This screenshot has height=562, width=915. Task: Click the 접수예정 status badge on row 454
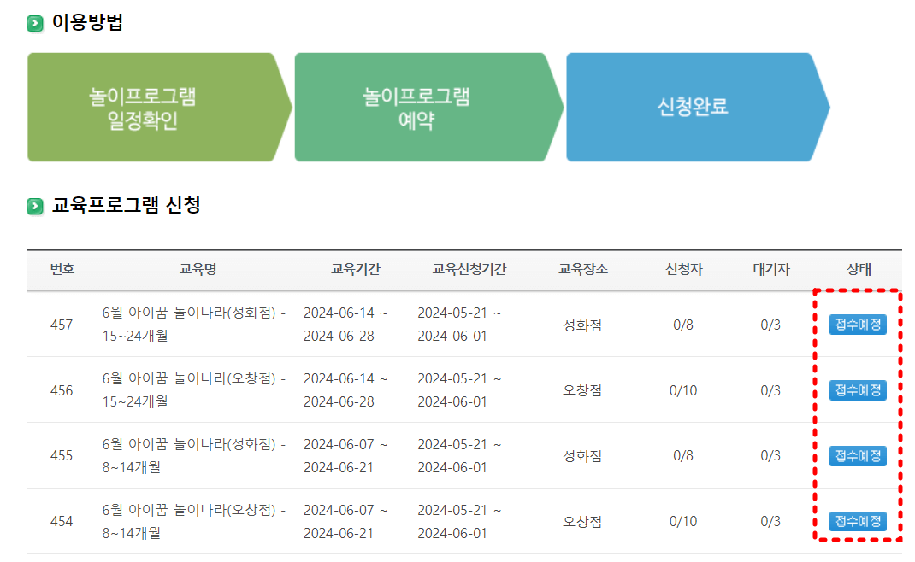click(858, 521)
